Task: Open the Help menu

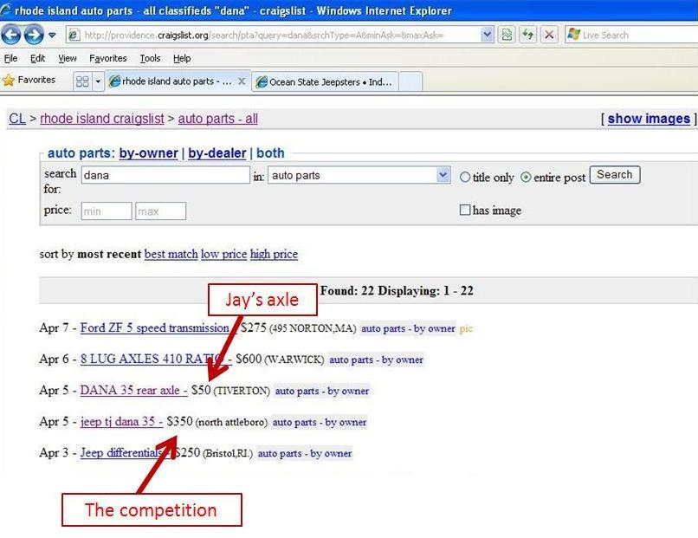Action: tap(182, 58)
